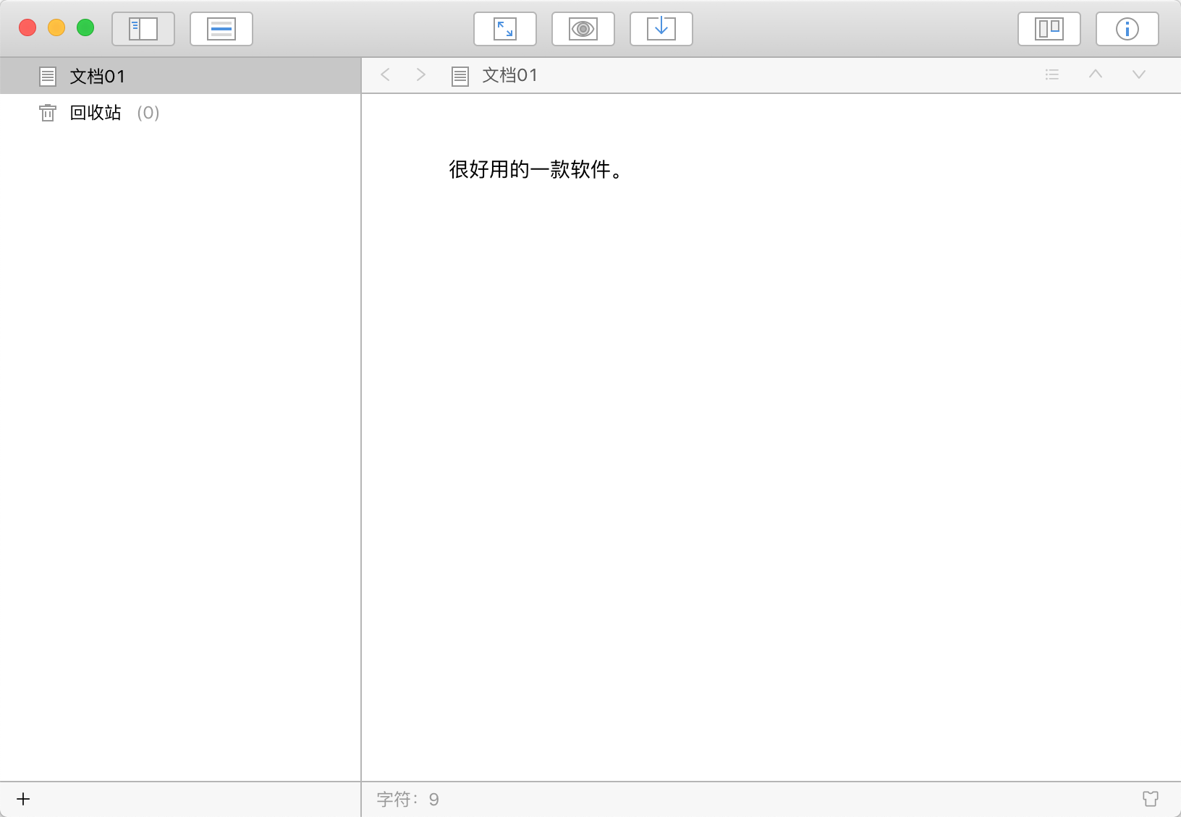Viewport: 1181px width, 817px height.
Task: Open the outline list icon
Action: pos(1052,74)
